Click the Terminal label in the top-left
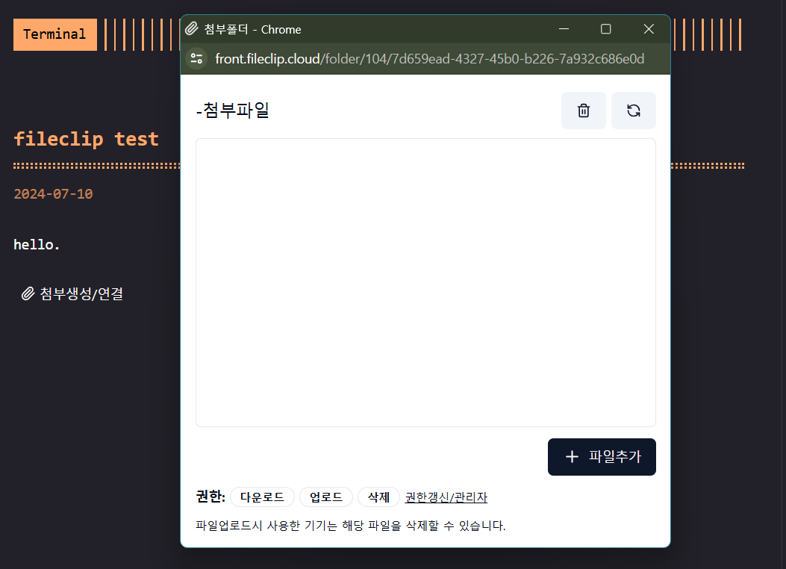Viewport: 786px width, 569px height. 54,34
